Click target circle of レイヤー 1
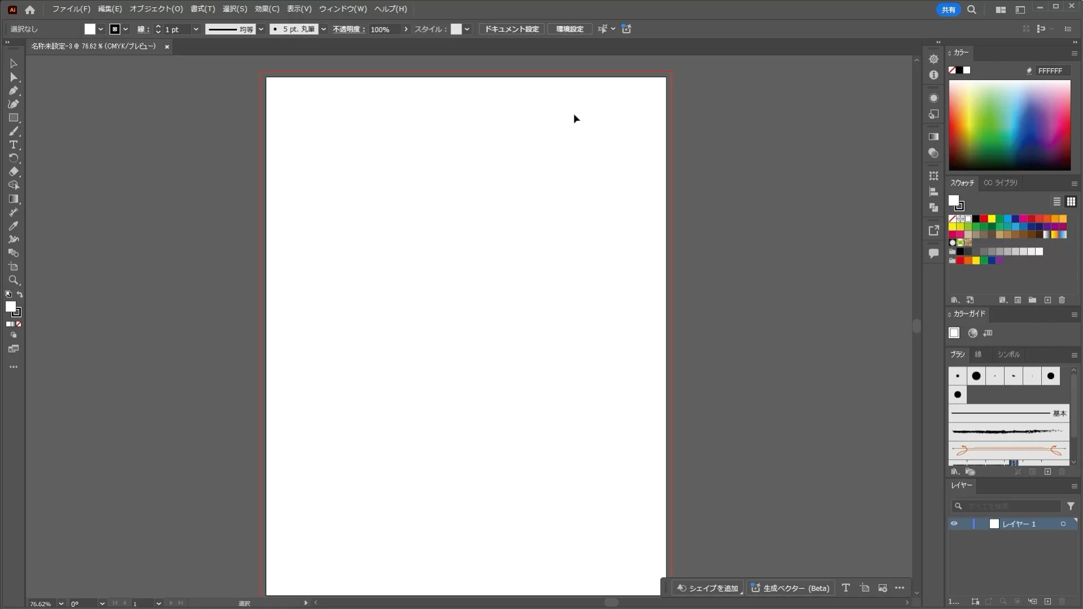The image size is (1083, 609). 1063,524
